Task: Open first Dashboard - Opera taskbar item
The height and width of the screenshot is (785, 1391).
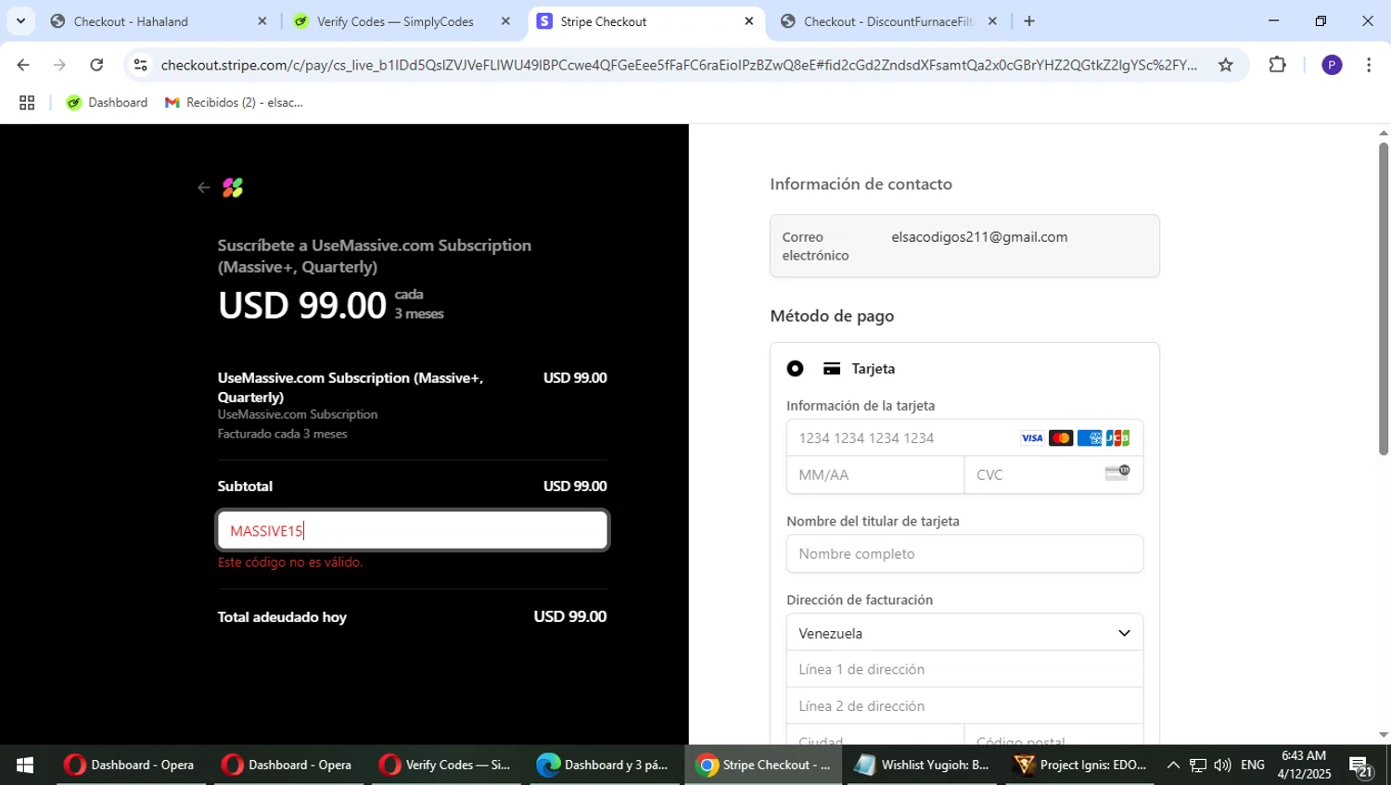Action: [131, 765]
